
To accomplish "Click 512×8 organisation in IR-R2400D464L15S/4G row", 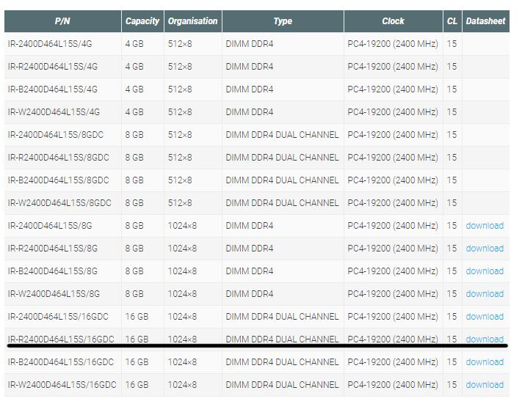I will tap(180, 67).
